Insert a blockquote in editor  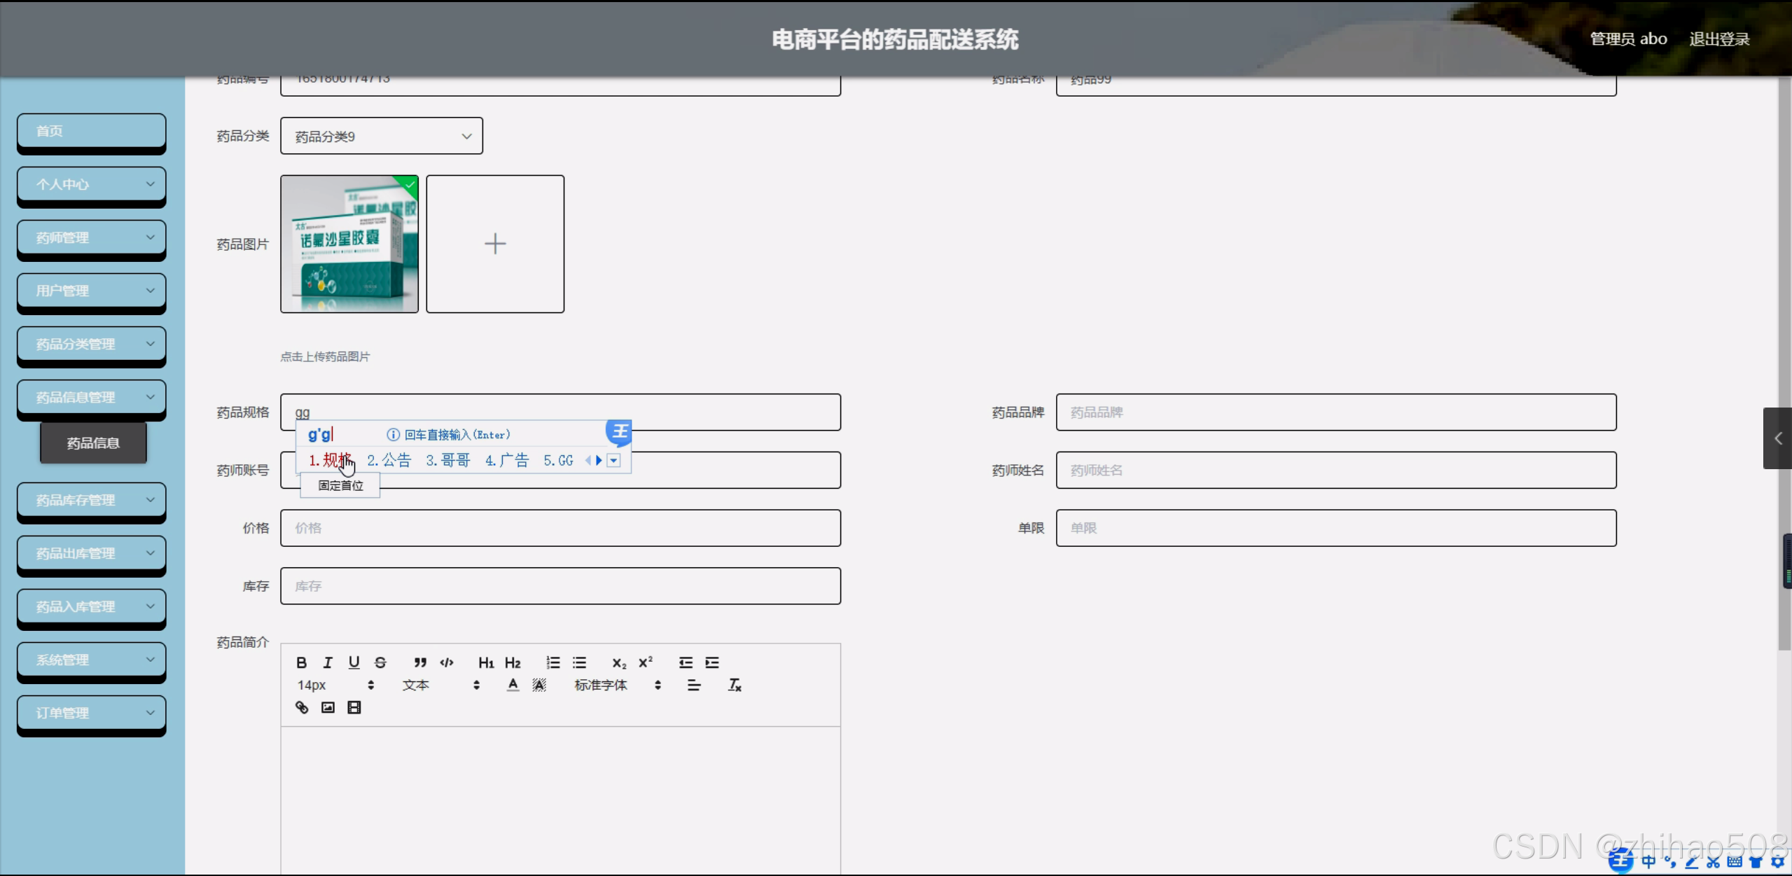point(419,662)
